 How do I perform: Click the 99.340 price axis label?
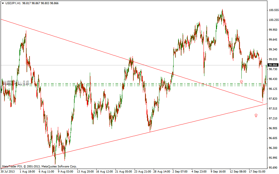click(273, 50)
